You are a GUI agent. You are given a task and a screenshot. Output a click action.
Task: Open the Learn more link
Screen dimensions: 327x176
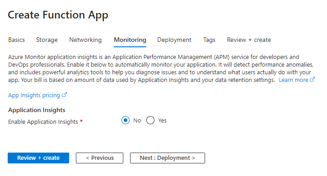(294, 80)
